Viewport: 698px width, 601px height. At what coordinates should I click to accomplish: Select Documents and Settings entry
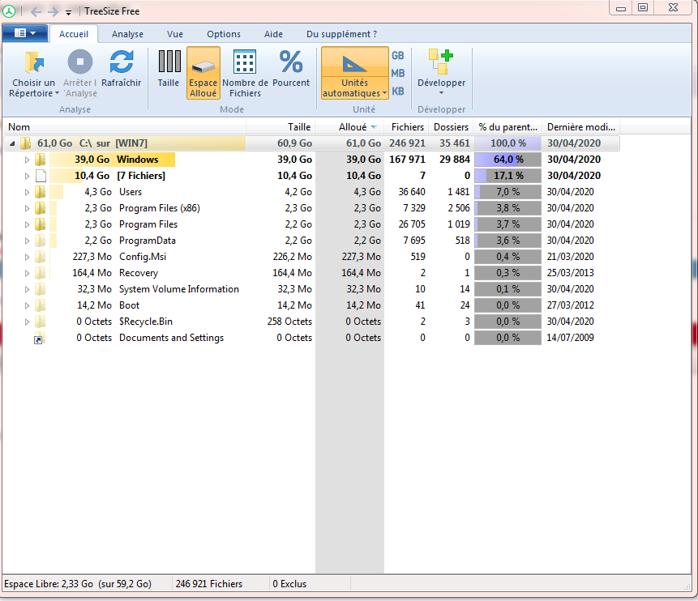[x=171, y=338]
